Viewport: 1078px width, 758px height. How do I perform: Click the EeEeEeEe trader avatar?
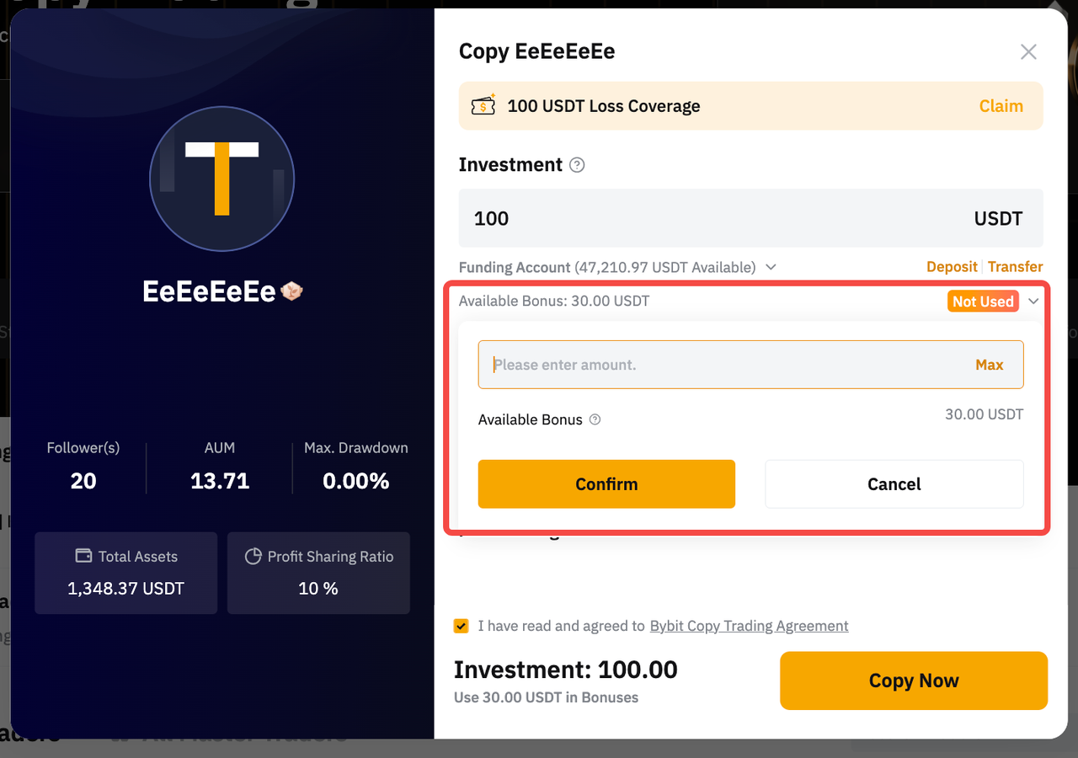pos(221,179)
